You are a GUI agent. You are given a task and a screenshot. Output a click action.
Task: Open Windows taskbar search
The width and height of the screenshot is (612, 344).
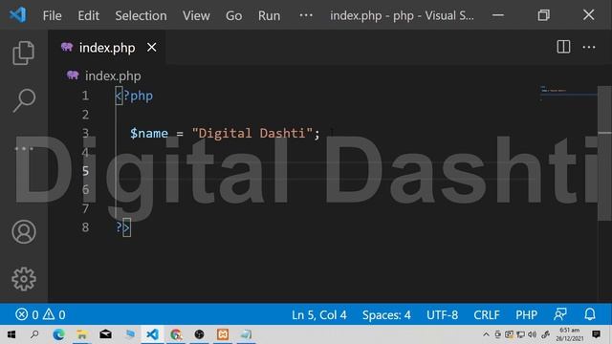pyautogui.click(x=34, y=334)
